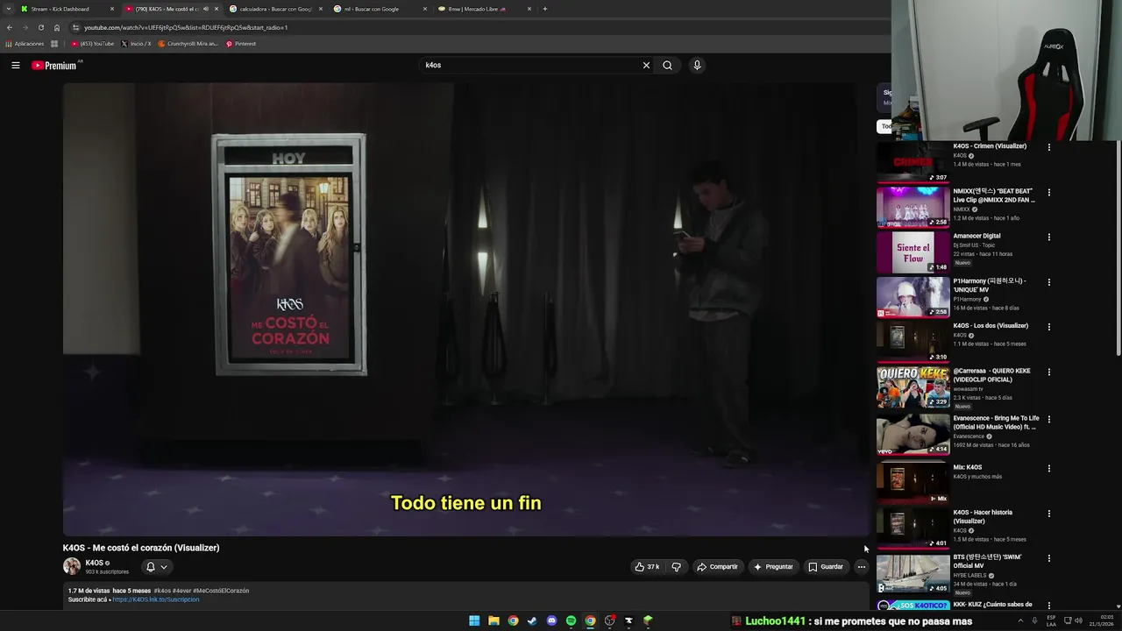Open K4OS - Hacer historia (Visualizer)
1122x631 pixels.
click(x=984, y=516)
